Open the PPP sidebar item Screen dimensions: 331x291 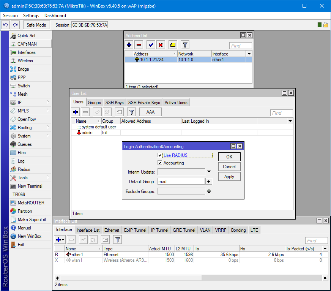coord(30,77)
